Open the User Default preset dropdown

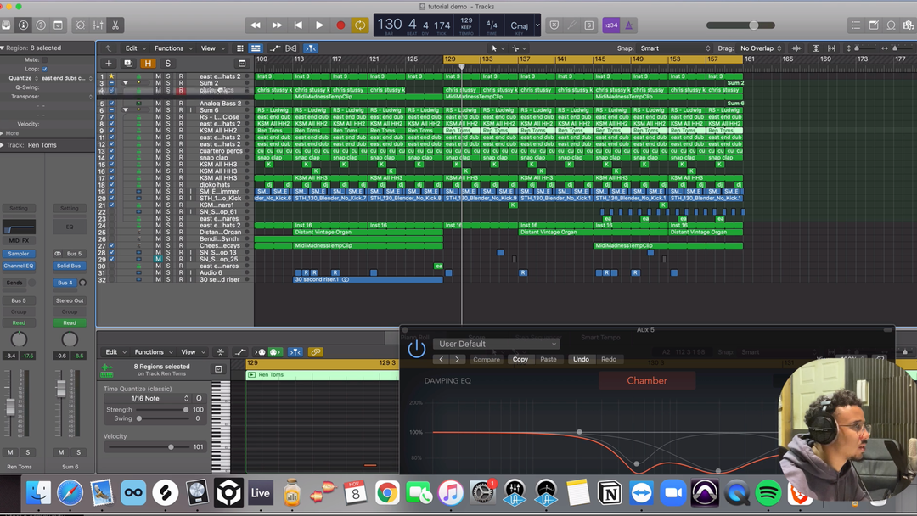tap(497, 344)
